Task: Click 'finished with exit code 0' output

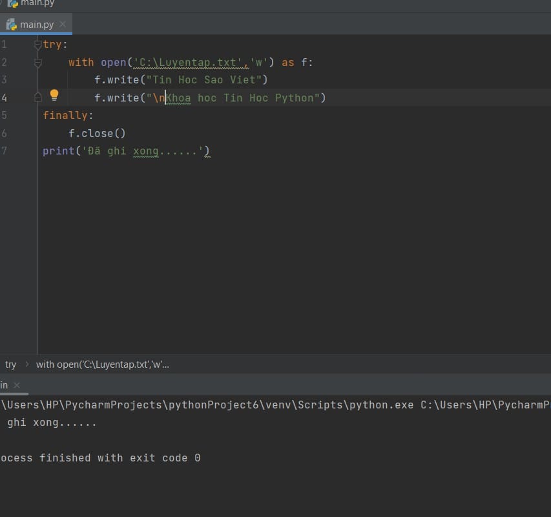Action: pyautogui.click(x=120, y=458)
